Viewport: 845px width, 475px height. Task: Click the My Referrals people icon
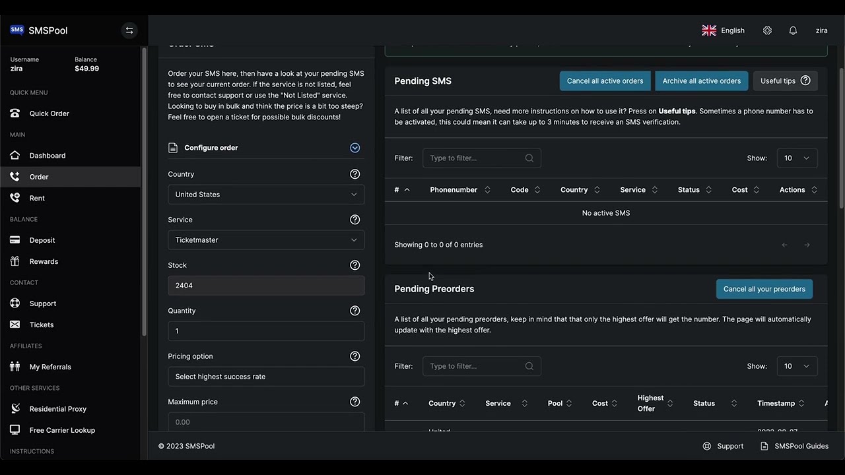point(15,367)
